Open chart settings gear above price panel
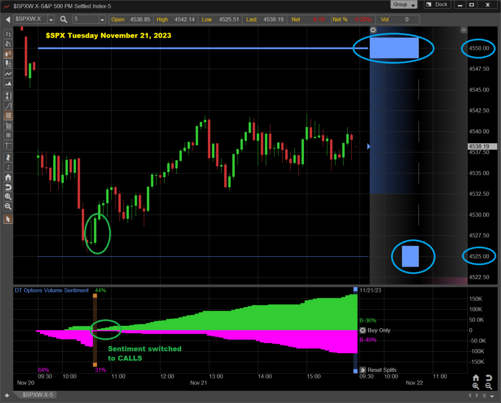Screen dimensions: 501x403 tap(373, 30)
